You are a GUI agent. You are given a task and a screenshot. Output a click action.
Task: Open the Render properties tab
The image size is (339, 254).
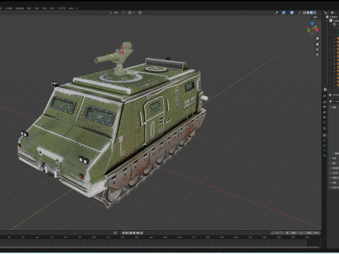(x=325, y=102)
